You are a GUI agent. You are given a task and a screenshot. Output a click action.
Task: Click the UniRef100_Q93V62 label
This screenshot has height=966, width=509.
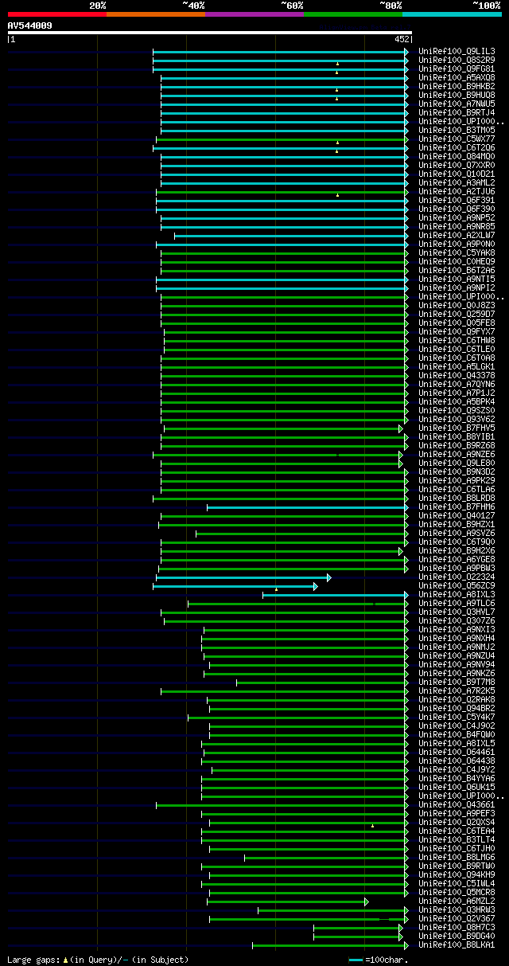point(457,419)
